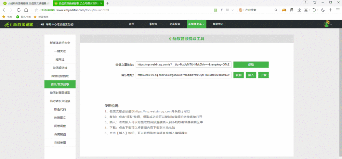Select 在线美图 in the sidebar
This screenshot has height=159, width=342.
[x=60, y=143]
